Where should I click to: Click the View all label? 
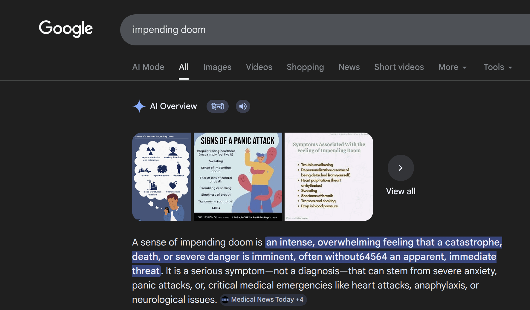point(401,191)
